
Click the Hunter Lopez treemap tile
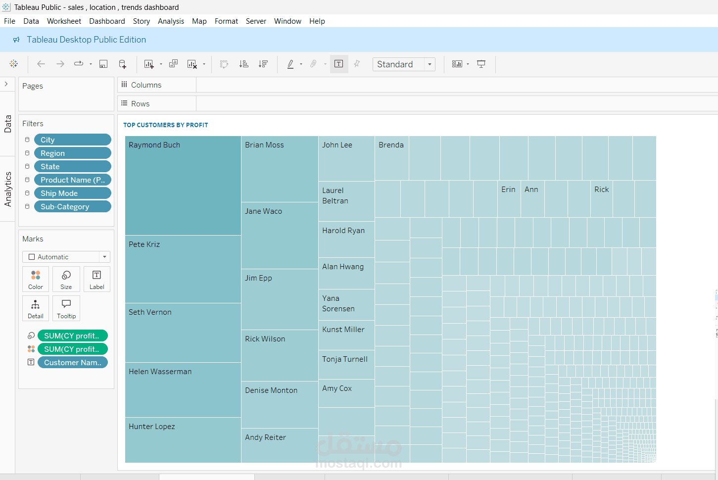[183, 440]
